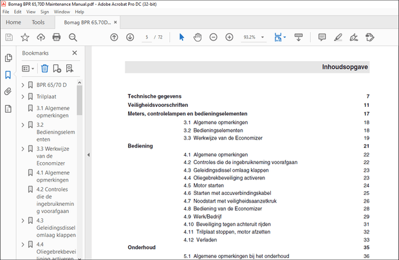Click '3.3 Werkwijze van de Economizer' contents entry
The image size is (399, 260).
[223, 138]
